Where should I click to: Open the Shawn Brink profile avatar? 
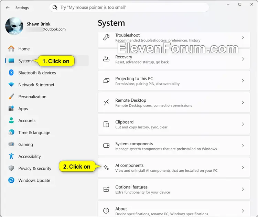click(14, 26)
